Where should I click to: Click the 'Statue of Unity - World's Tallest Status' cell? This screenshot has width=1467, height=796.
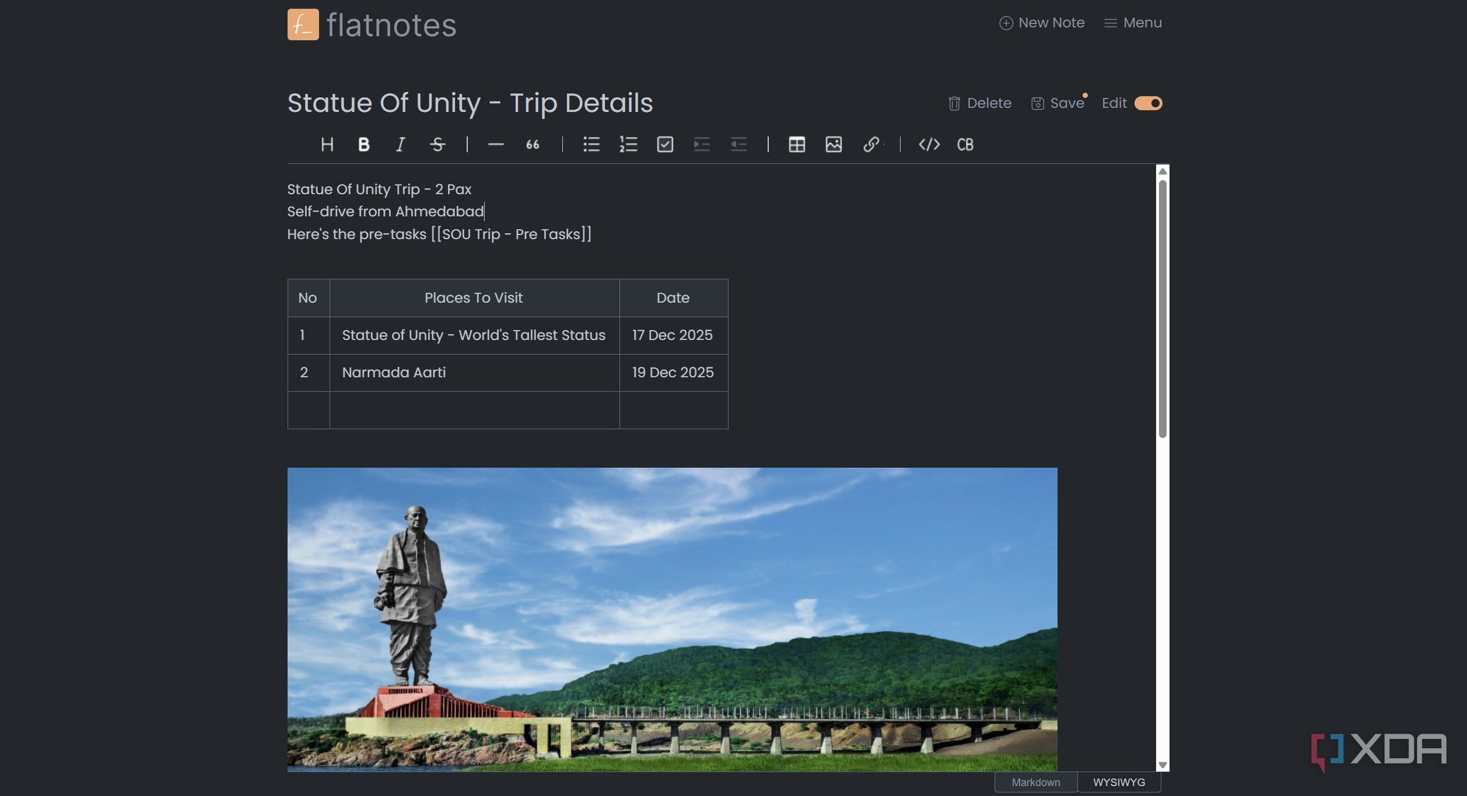474,335
